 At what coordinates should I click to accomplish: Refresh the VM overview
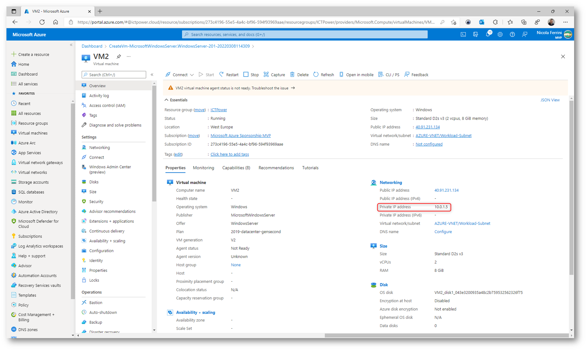point(323,75)
